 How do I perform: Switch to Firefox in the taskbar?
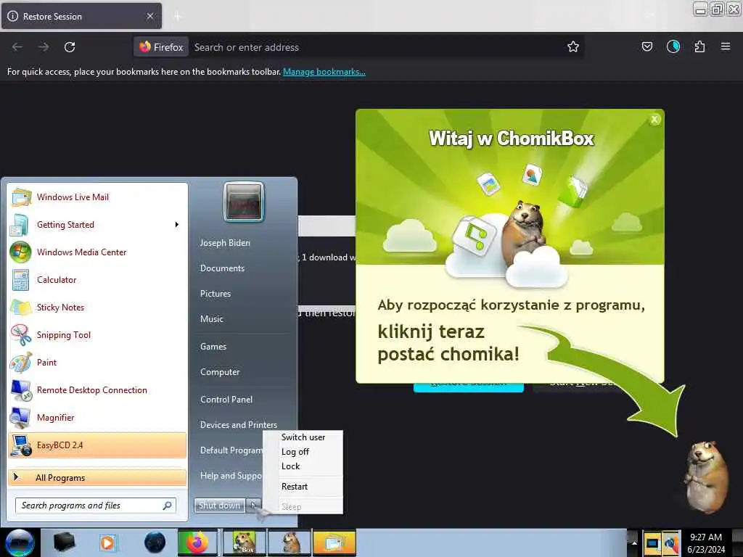coord(197,542)
